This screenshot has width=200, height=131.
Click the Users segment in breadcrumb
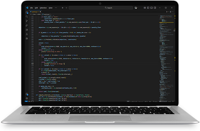tap(34, 14)
